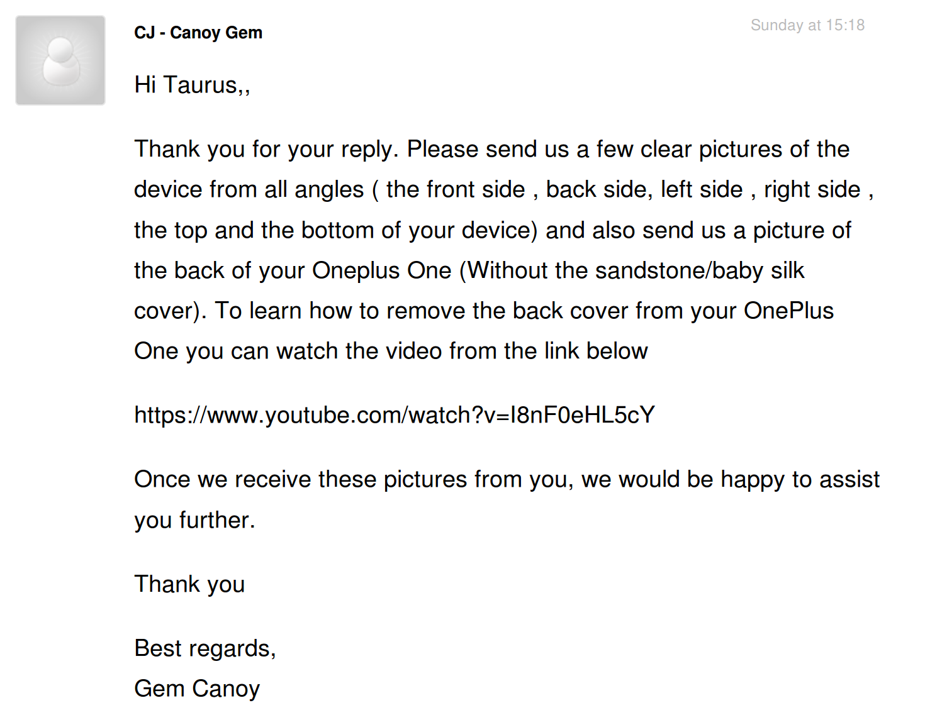Click the text you further.
925x715 pixels.
pyautogui.click(x=194, y=521)
